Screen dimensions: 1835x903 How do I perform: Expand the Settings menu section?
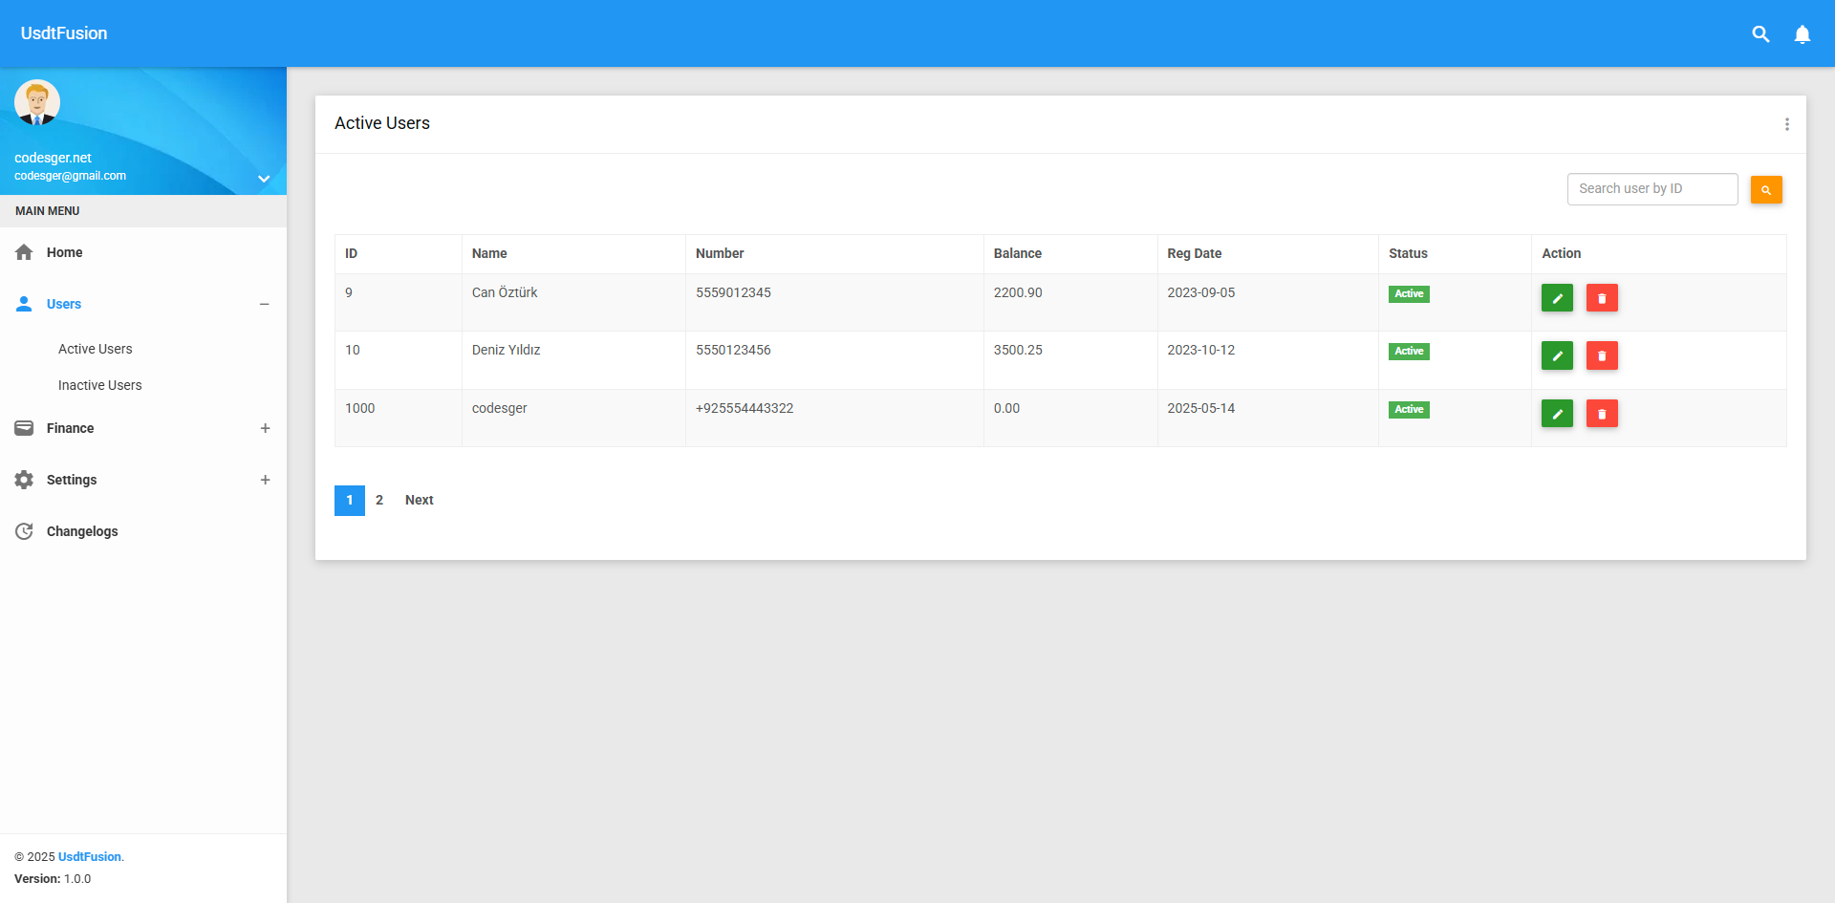tap(265, 480)
